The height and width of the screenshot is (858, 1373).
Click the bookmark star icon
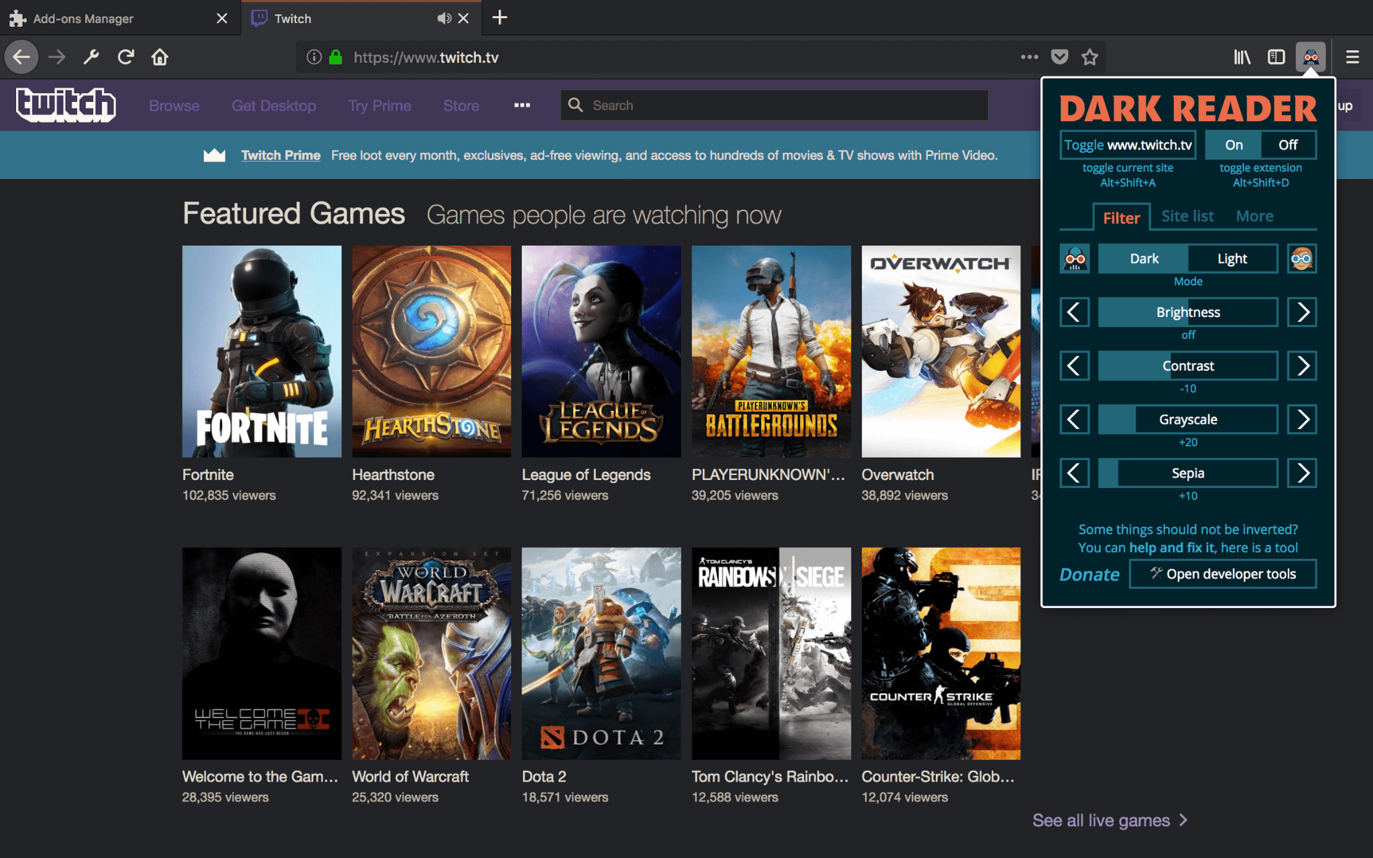coord(1088,56)
